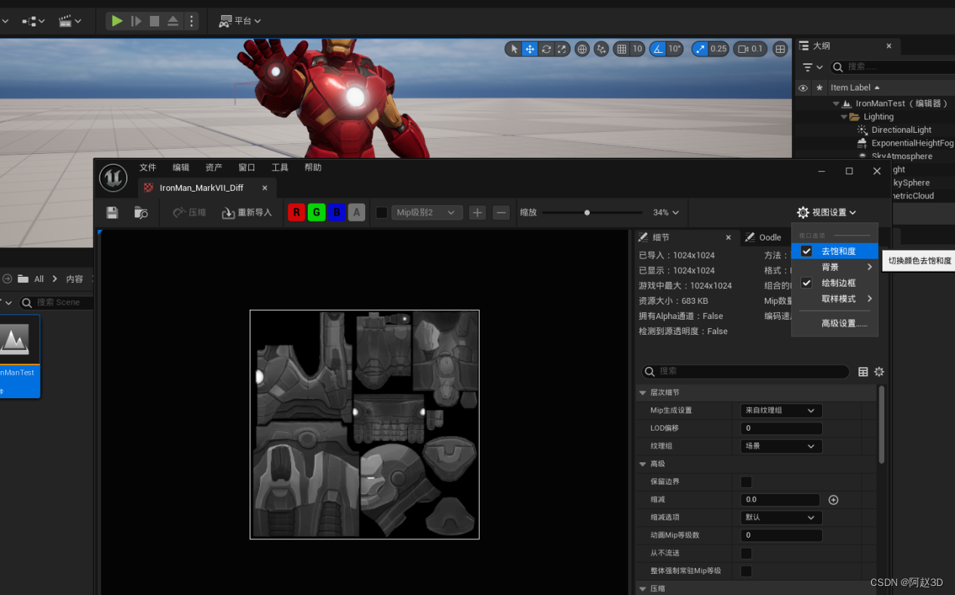Toggle the green G channel
This screenshot has width=955, height=595.
[x=317, y=213]
